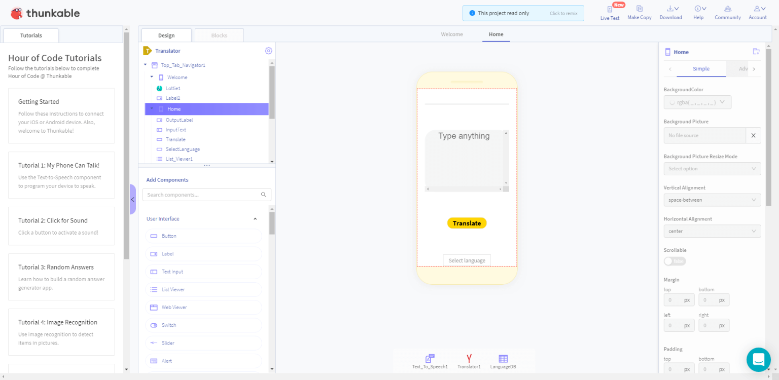Click the add screen icon beside Home
The image size is (779, 380).
[756, 51]
